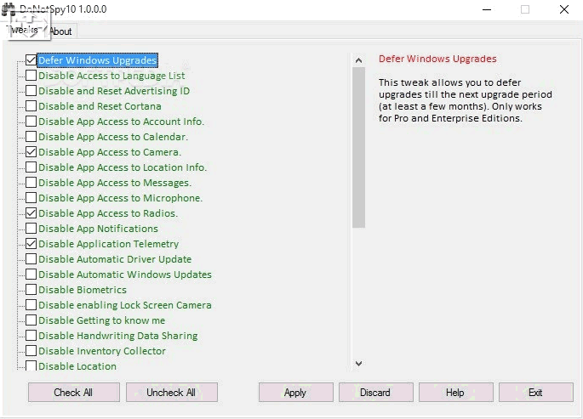Tick Disable Automatic Driver Update checkbox
Viewport: 583px width, 419px height.
[31, 258]
